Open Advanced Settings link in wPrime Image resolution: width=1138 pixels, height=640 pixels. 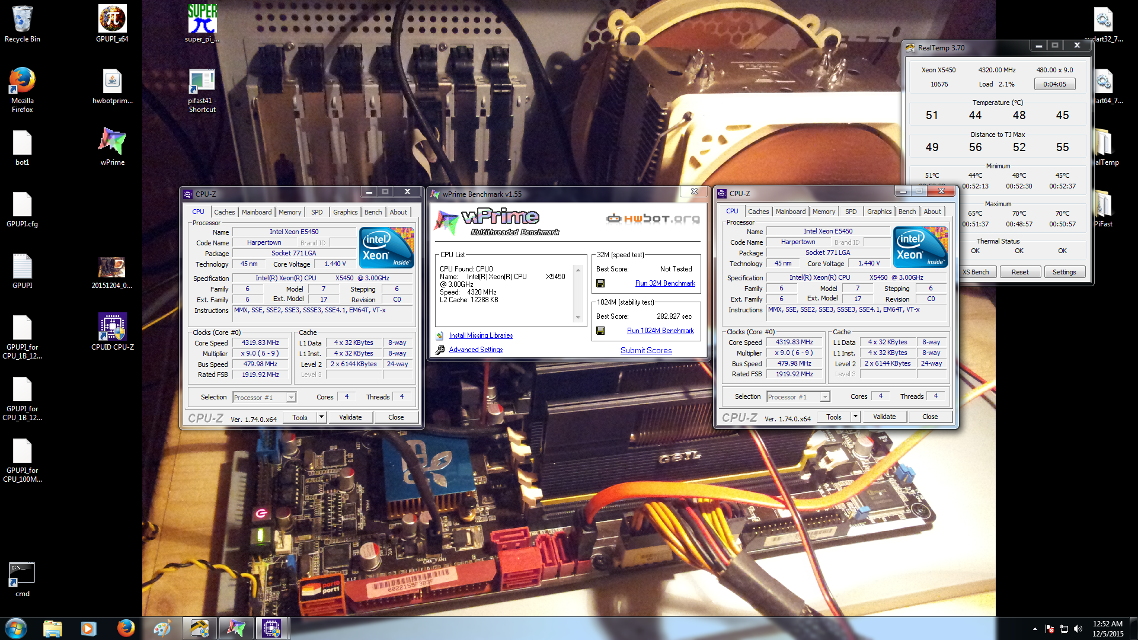click(x=476, y=350)
